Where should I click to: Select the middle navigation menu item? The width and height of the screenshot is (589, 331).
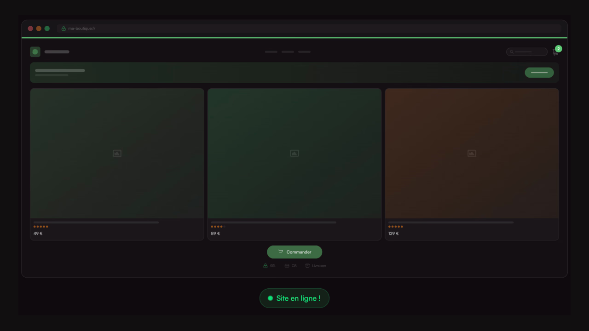288,52
